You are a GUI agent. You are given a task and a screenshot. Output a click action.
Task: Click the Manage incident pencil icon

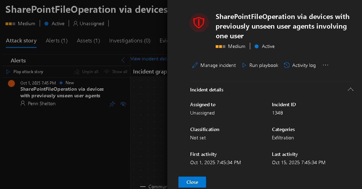(195, 65)
